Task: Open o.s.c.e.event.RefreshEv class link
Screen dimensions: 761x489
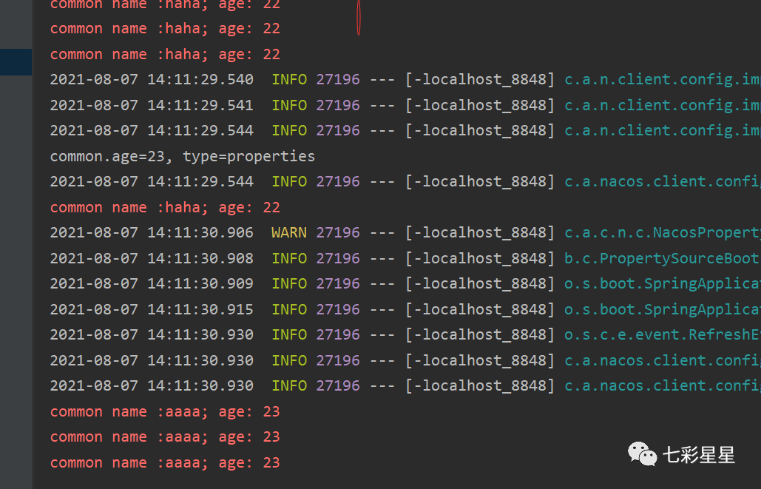Action: pyautogui.click(x=662, y=335)
